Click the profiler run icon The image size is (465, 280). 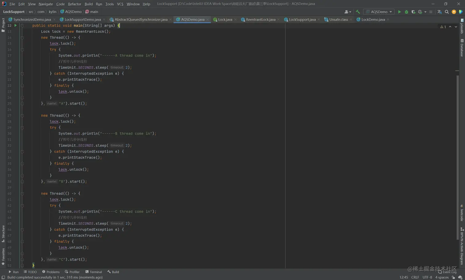click(420, 12)
